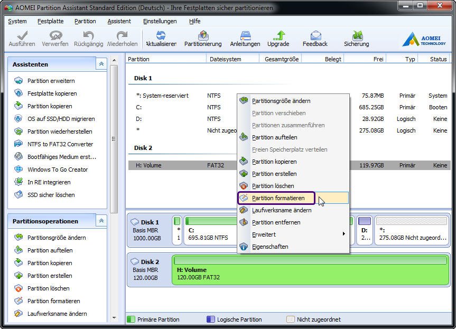Start the Partition erweitern wizard
The width and height of the screenshot is (456, 329).
(51, 81)
